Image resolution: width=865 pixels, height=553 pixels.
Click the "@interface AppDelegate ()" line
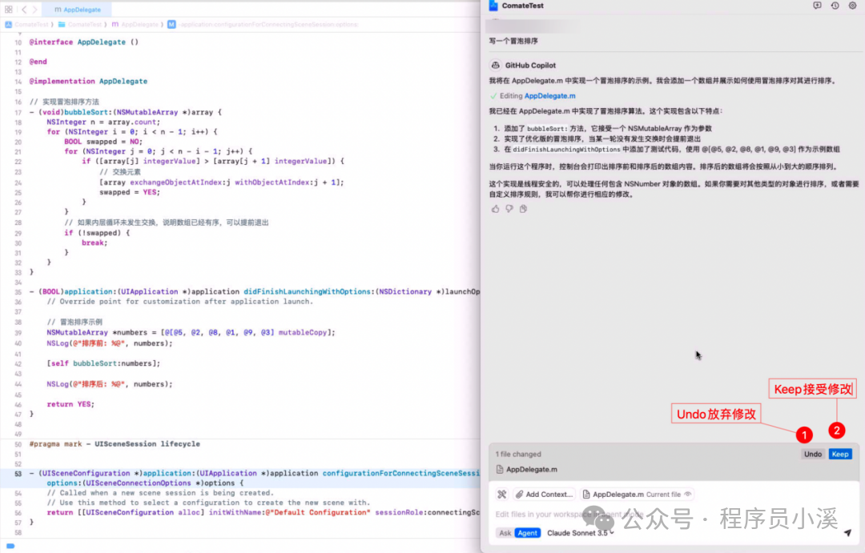coord(84,42)
